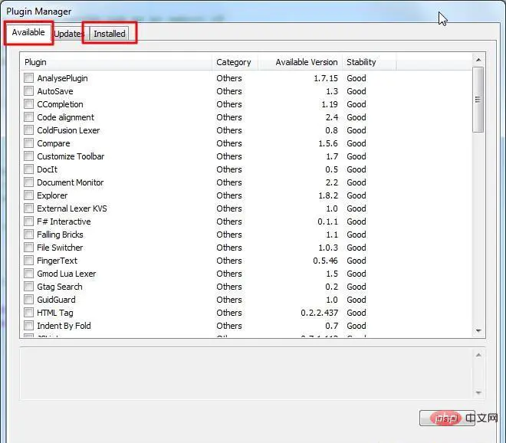Mark the Customize Toolbar checkbox
Viewport: 506px width, 443px height.
pyautogui.click(x=28, y=156)
